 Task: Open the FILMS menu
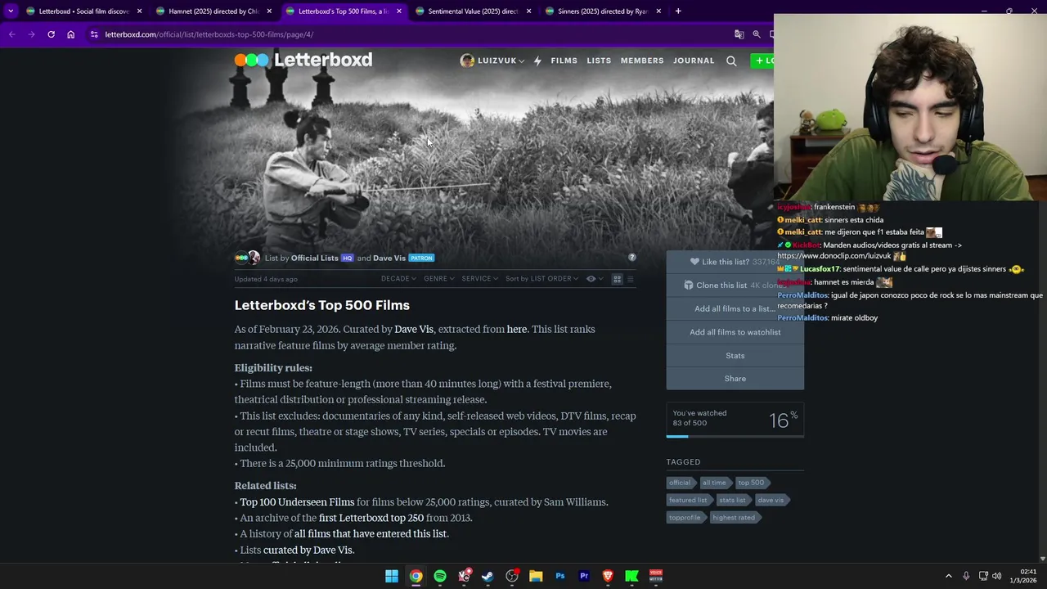564,61
